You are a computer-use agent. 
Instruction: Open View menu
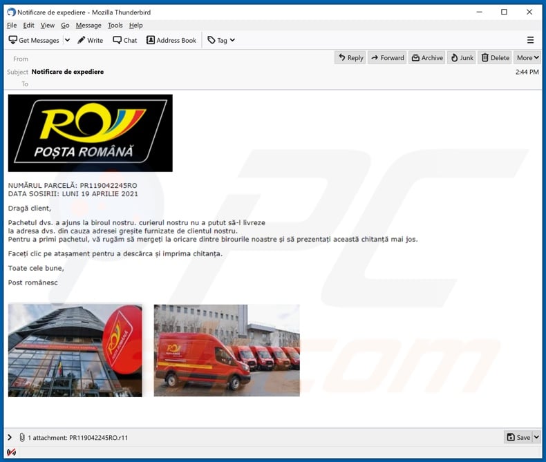click(48, 26)
